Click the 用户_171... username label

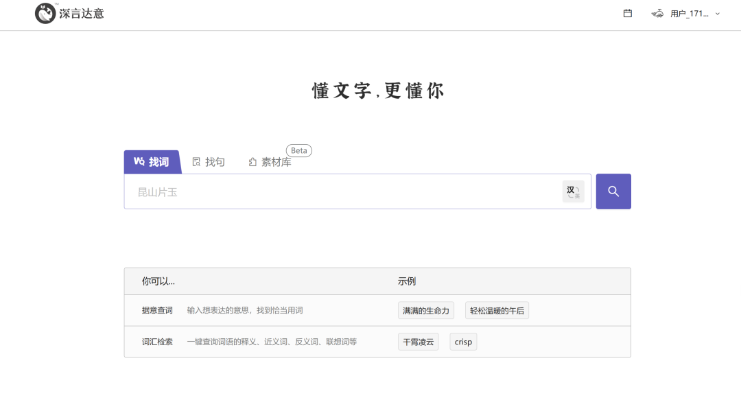tap(689, 14)
